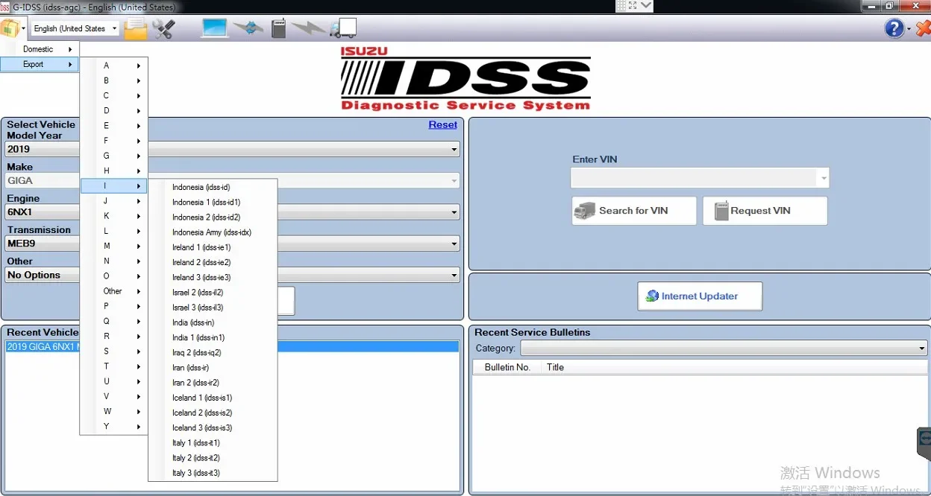Choose Ireland 2 (idss-ie2)

(213, 262)
